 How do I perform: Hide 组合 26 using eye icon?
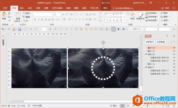[x=174, y=54]
